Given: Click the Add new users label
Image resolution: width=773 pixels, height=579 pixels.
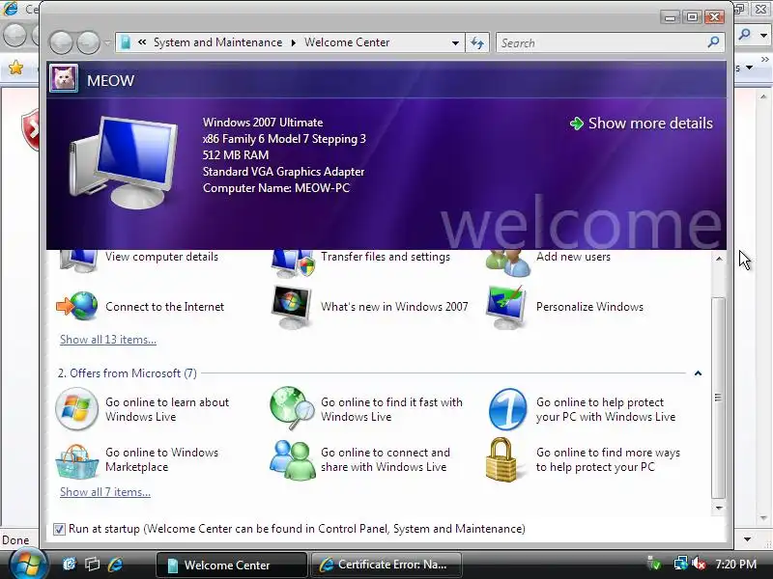Looking at the screenshot, I should click(x=573, y=257).
